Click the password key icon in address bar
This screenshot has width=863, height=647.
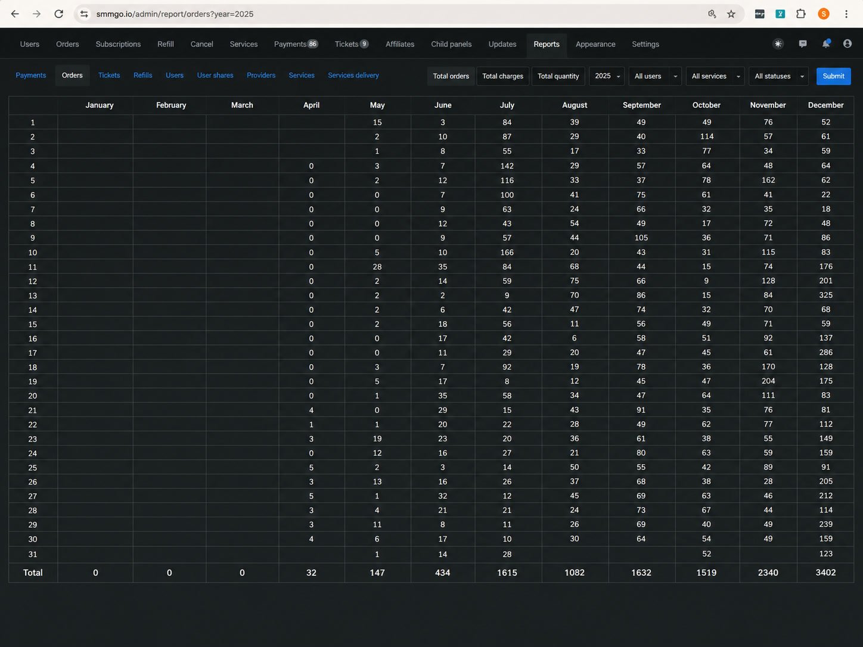712,14
